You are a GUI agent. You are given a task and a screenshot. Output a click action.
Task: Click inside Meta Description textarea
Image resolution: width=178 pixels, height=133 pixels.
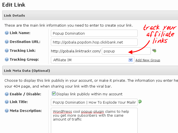click(94, 121)
